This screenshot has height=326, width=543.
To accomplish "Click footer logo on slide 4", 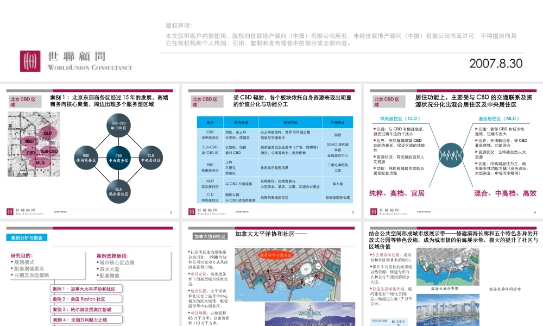I will click(x=389, y=211).
